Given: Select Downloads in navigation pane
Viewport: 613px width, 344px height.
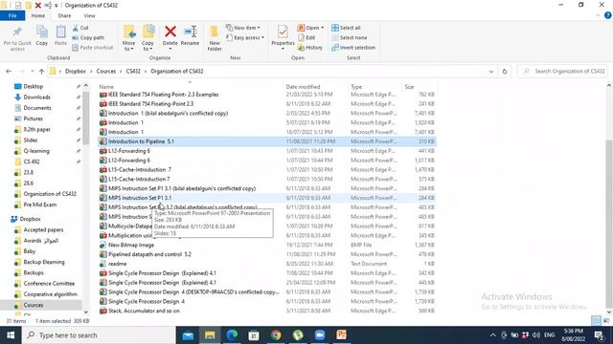Looking at the screenshot, I should pos(36,97).
